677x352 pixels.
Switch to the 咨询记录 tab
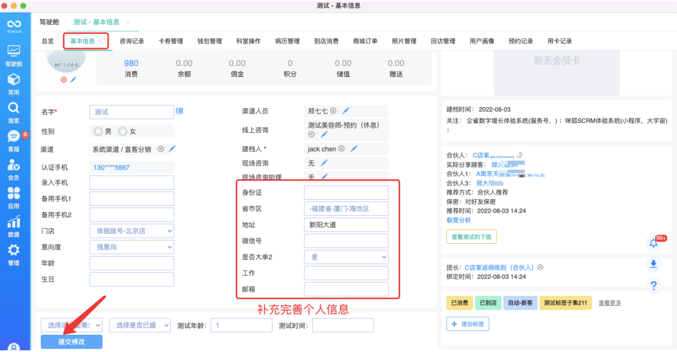pyautogui.click(x=133, y=41)
